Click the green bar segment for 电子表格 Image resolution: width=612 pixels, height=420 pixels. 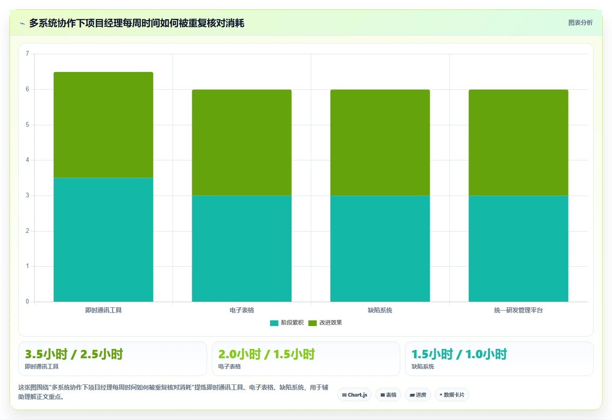242,142
